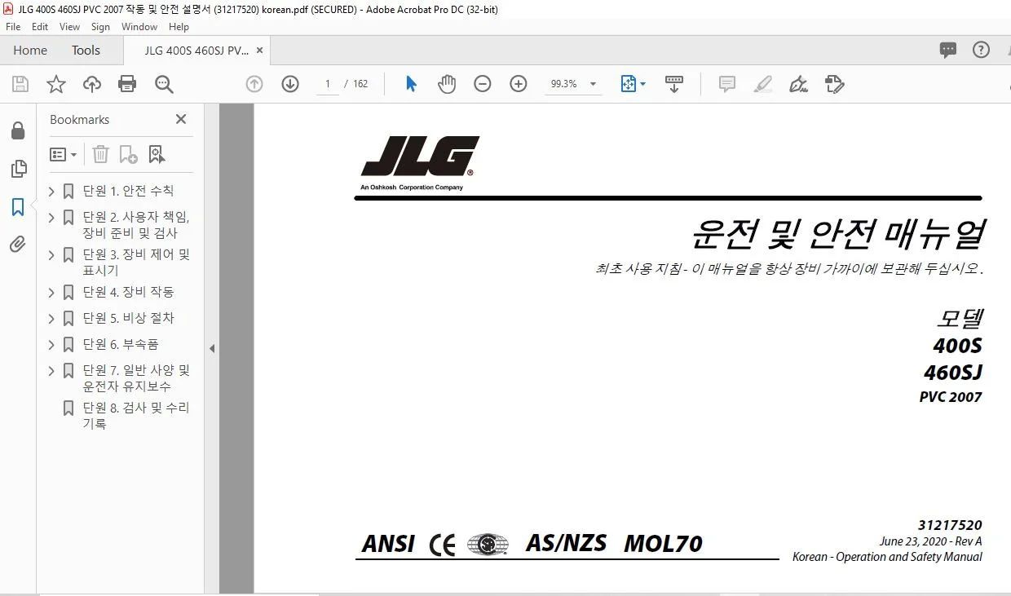Expand bookmark 단원 2. 사용자 책임
Viewport: 1011px width, 596px height.
(x=51, y=218)
